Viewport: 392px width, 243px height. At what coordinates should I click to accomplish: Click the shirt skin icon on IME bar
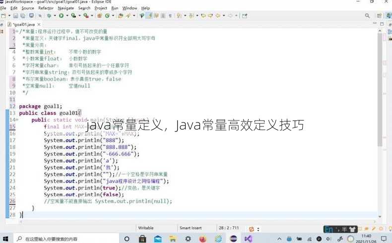(352, 229)
